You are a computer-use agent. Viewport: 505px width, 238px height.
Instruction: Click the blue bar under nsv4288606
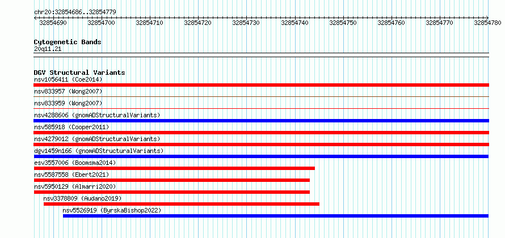261,121
